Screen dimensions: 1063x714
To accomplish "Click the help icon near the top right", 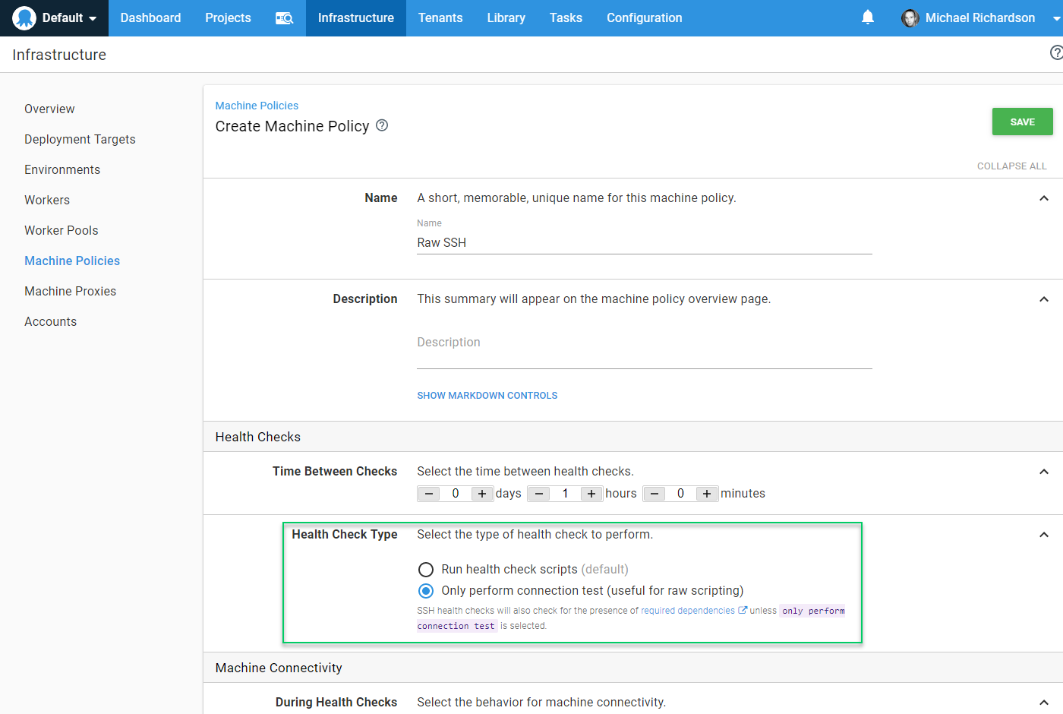I will [x=1056, y=52].
